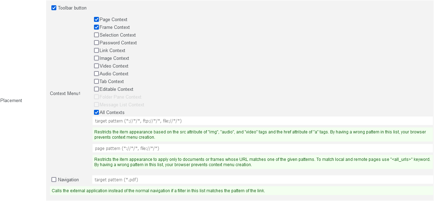This screenshot has width=434, height=201.
Task: Enable Tab Context checkbox
Action: point(96,82)
